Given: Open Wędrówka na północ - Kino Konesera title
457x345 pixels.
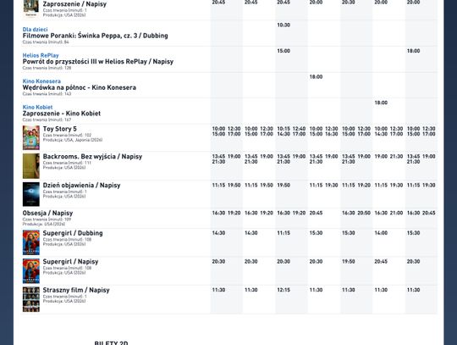Looking at the screenshot, I should (x=80, y=87).
